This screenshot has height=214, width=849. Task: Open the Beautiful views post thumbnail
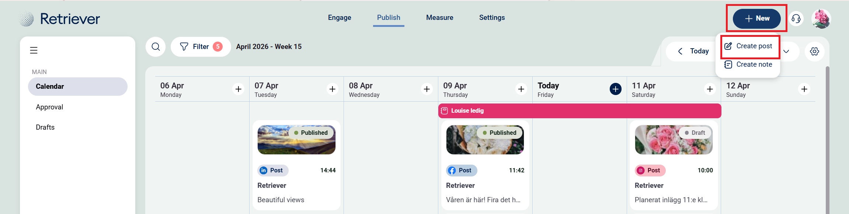pyautogui.click(x=296, y=140)
